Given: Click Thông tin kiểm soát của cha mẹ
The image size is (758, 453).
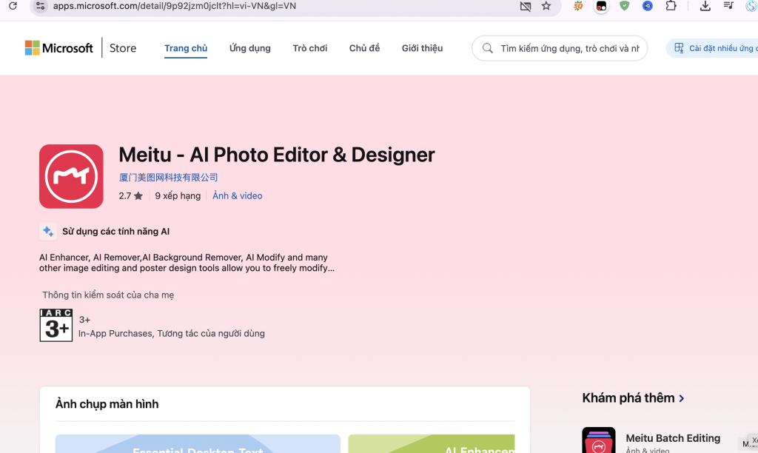Looking at the screenshot, I should (x=108, y=295).
